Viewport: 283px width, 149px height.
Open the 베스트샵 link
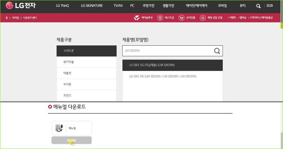[x=169, y=18]
